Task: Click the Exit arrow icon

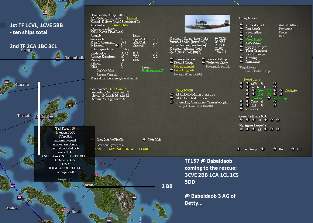Action: pyautogui.click(x=293, y=149)
